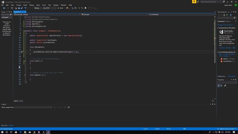The image size is (238, 134).
Task: Click the Navigate Backward toolbar icon
Action: (x=4, y=8)
